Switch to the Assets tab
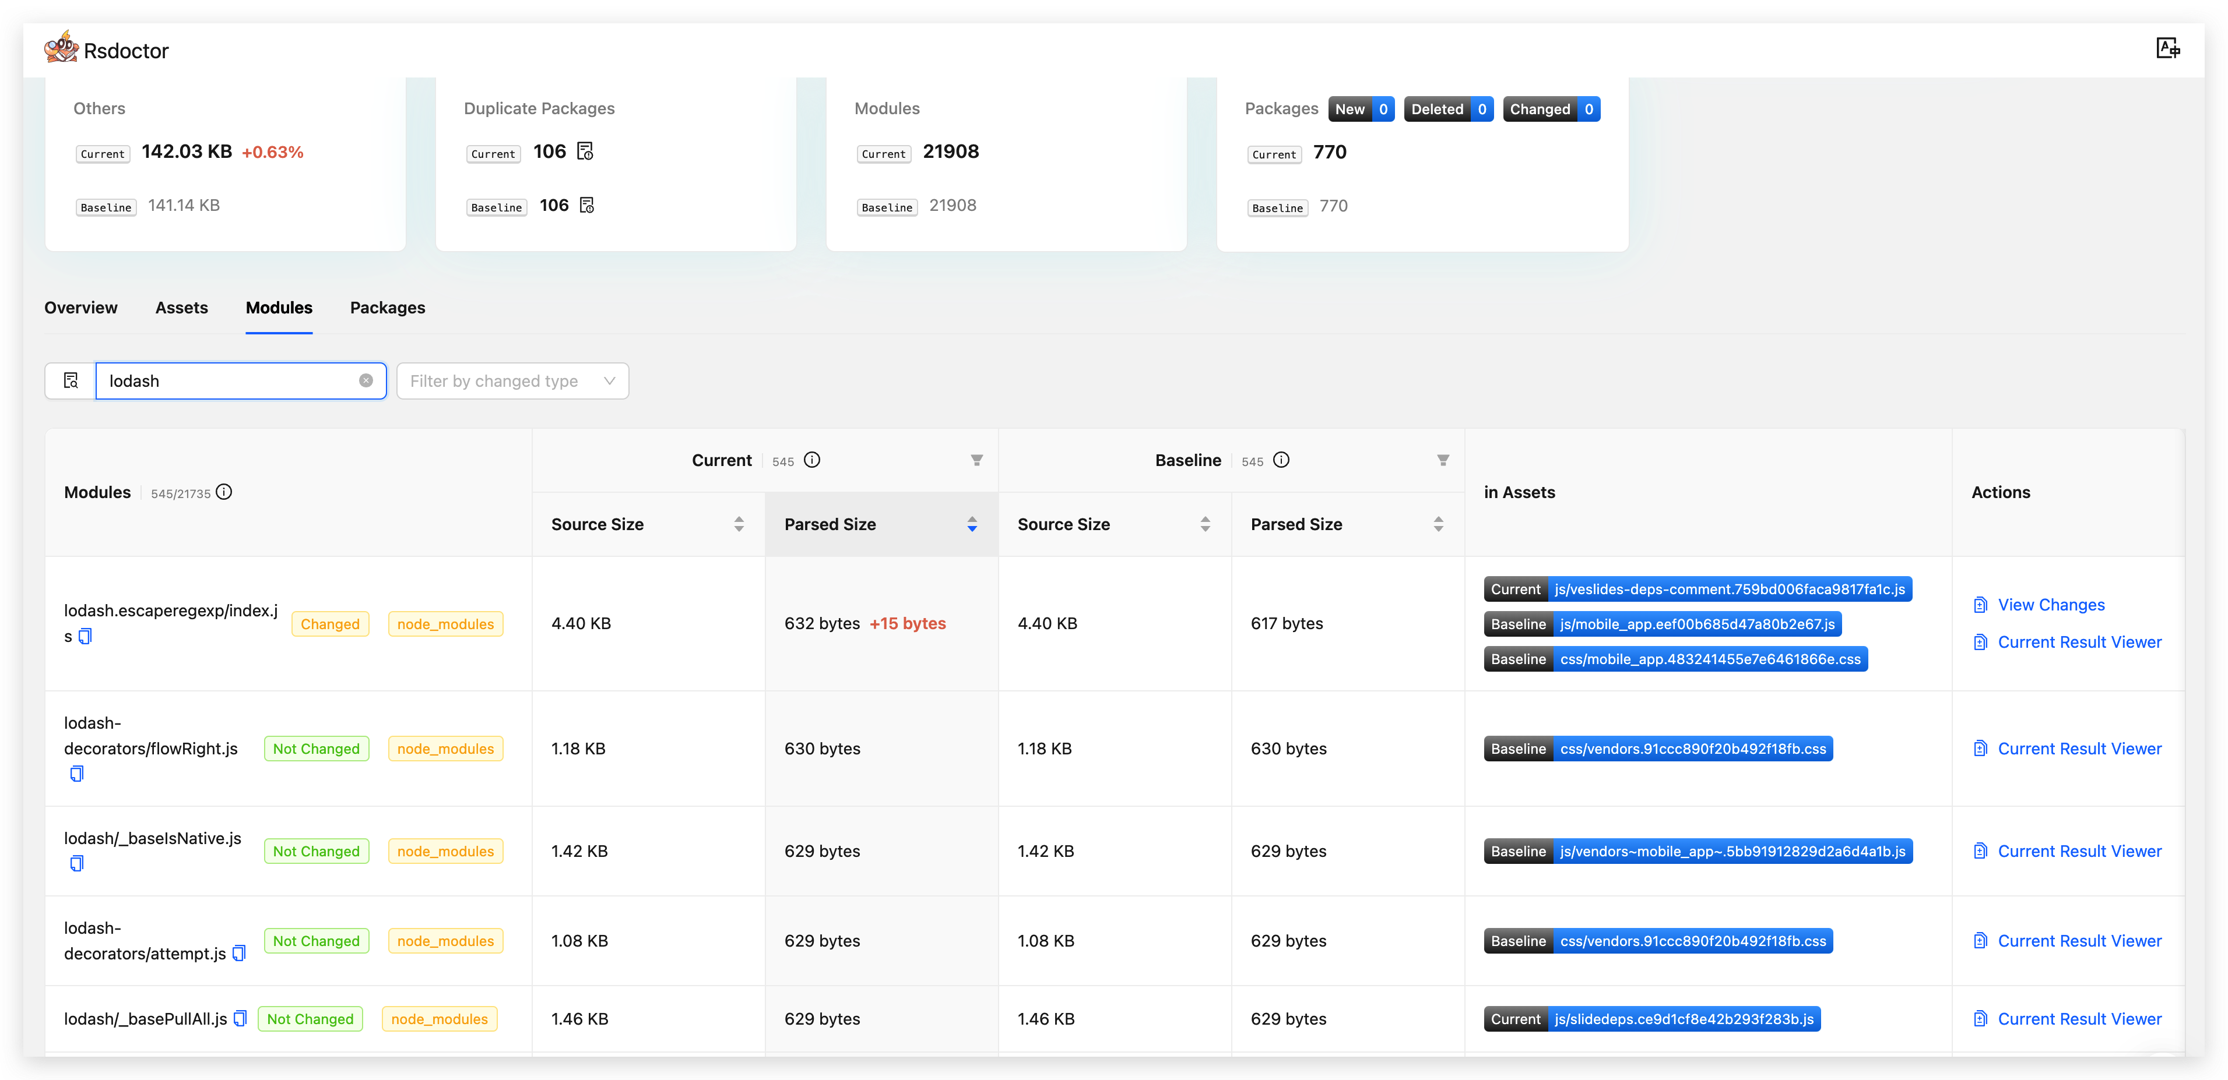Image resolution: width=2228 pixels, height=1080 pixels. [182, 308]
